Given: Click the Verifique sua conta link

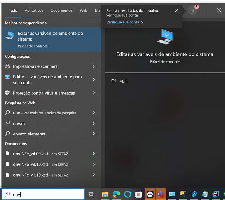Looking at the screenshot, I should pyautogui.click(x=124, y=22).
